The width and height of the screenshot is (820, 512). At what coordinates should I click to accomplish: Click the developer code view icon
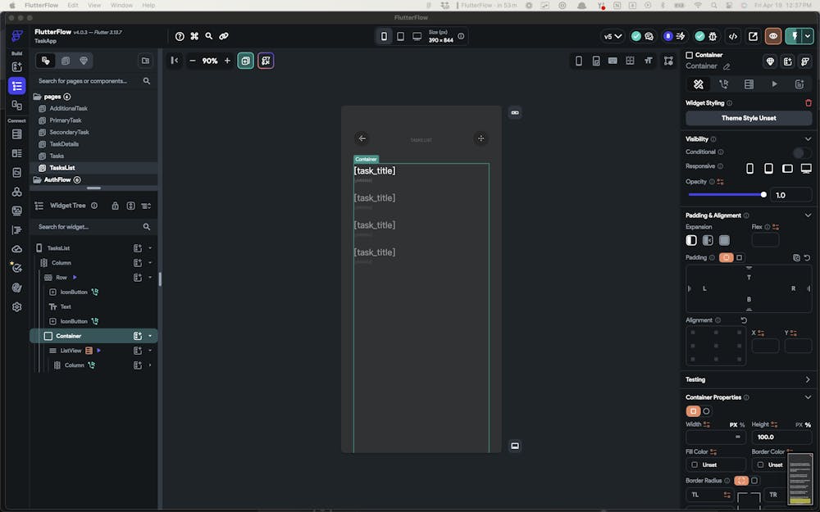(733, 36)
